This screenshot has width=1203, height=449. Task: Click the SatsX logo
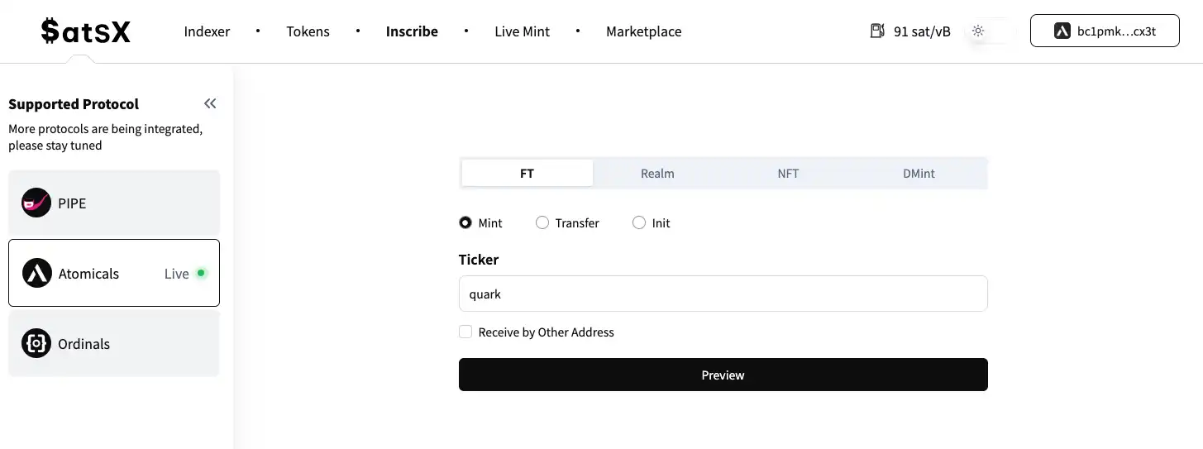(86, 31)
